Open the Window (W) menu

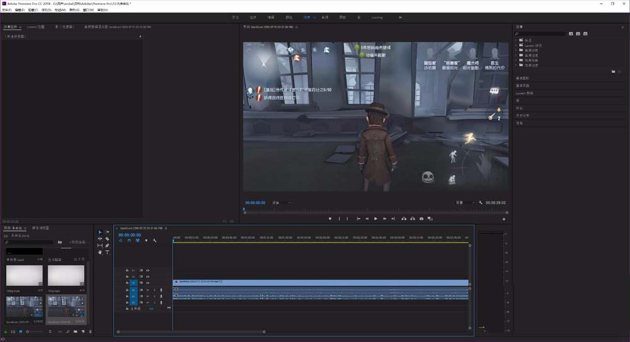tap(88, 9)
